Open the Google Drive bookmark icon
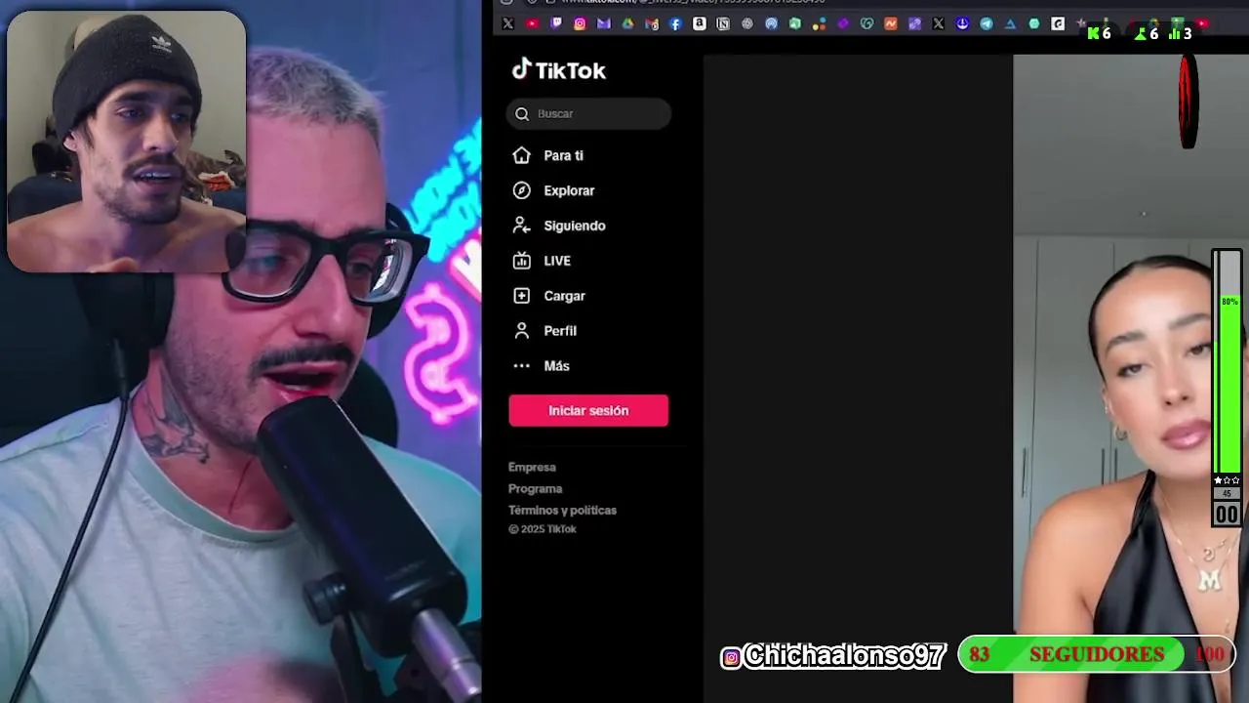The image size is (1249, 703). (627, 23)
